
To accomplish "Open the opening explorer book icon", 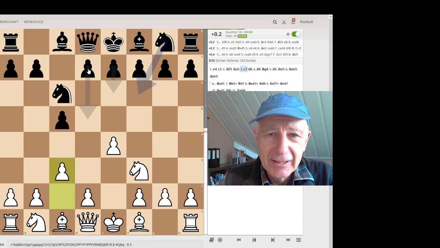I will tap(212, 240).
